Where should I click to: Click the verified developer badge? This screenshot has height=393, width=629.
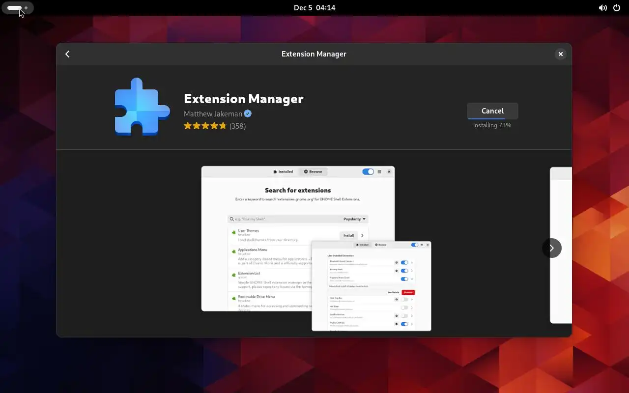tap(248, 113)
